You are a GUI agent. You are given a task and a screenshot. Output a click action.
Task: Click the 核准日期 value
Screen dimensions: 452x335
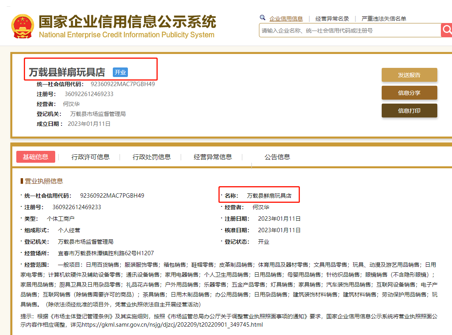(279, 230)
